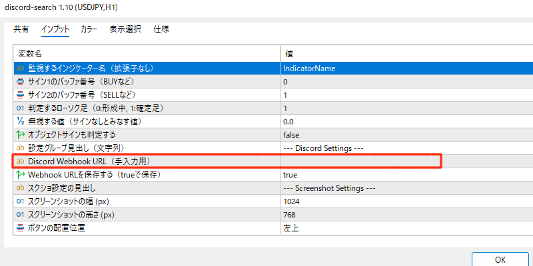Click the boolean icon beside オブジェクトサインも判定する
Viewport: 533px width, 266px height.
tap(20, 135)
